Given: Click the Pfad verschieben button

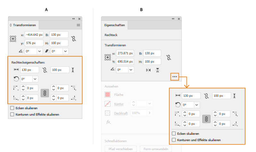Looking at the screenshot, I should click(121, 148).
